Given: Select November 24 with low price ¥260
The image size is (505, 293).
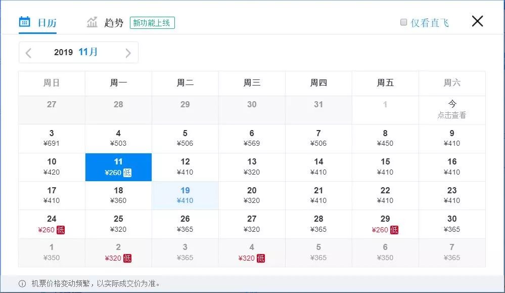Looking at the screenshot, I should coord(52,224).
